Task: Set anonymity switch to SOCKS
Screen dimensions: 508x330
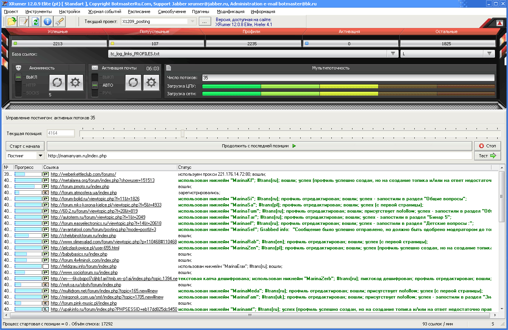Action: [x=33, y=93]
